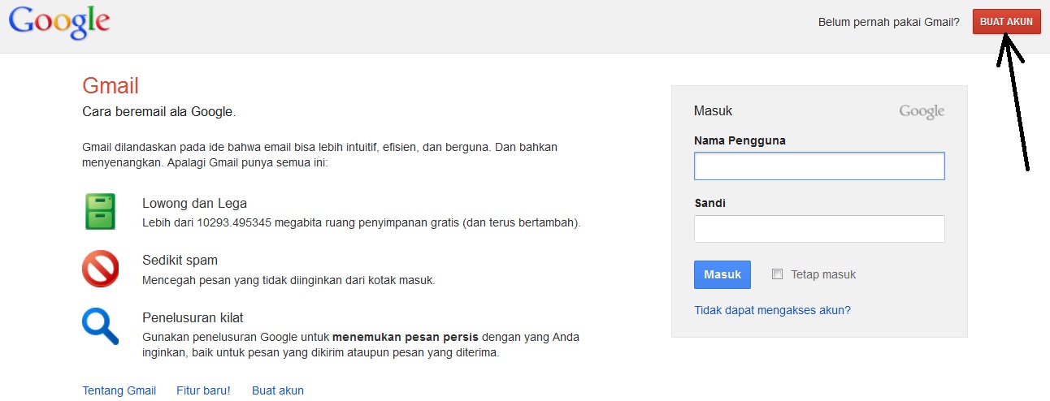Open the Tidak dapat mengakses akun? link
This screenshot has width=1050, height=401.
pyautogui.click(x=772, y=310)
